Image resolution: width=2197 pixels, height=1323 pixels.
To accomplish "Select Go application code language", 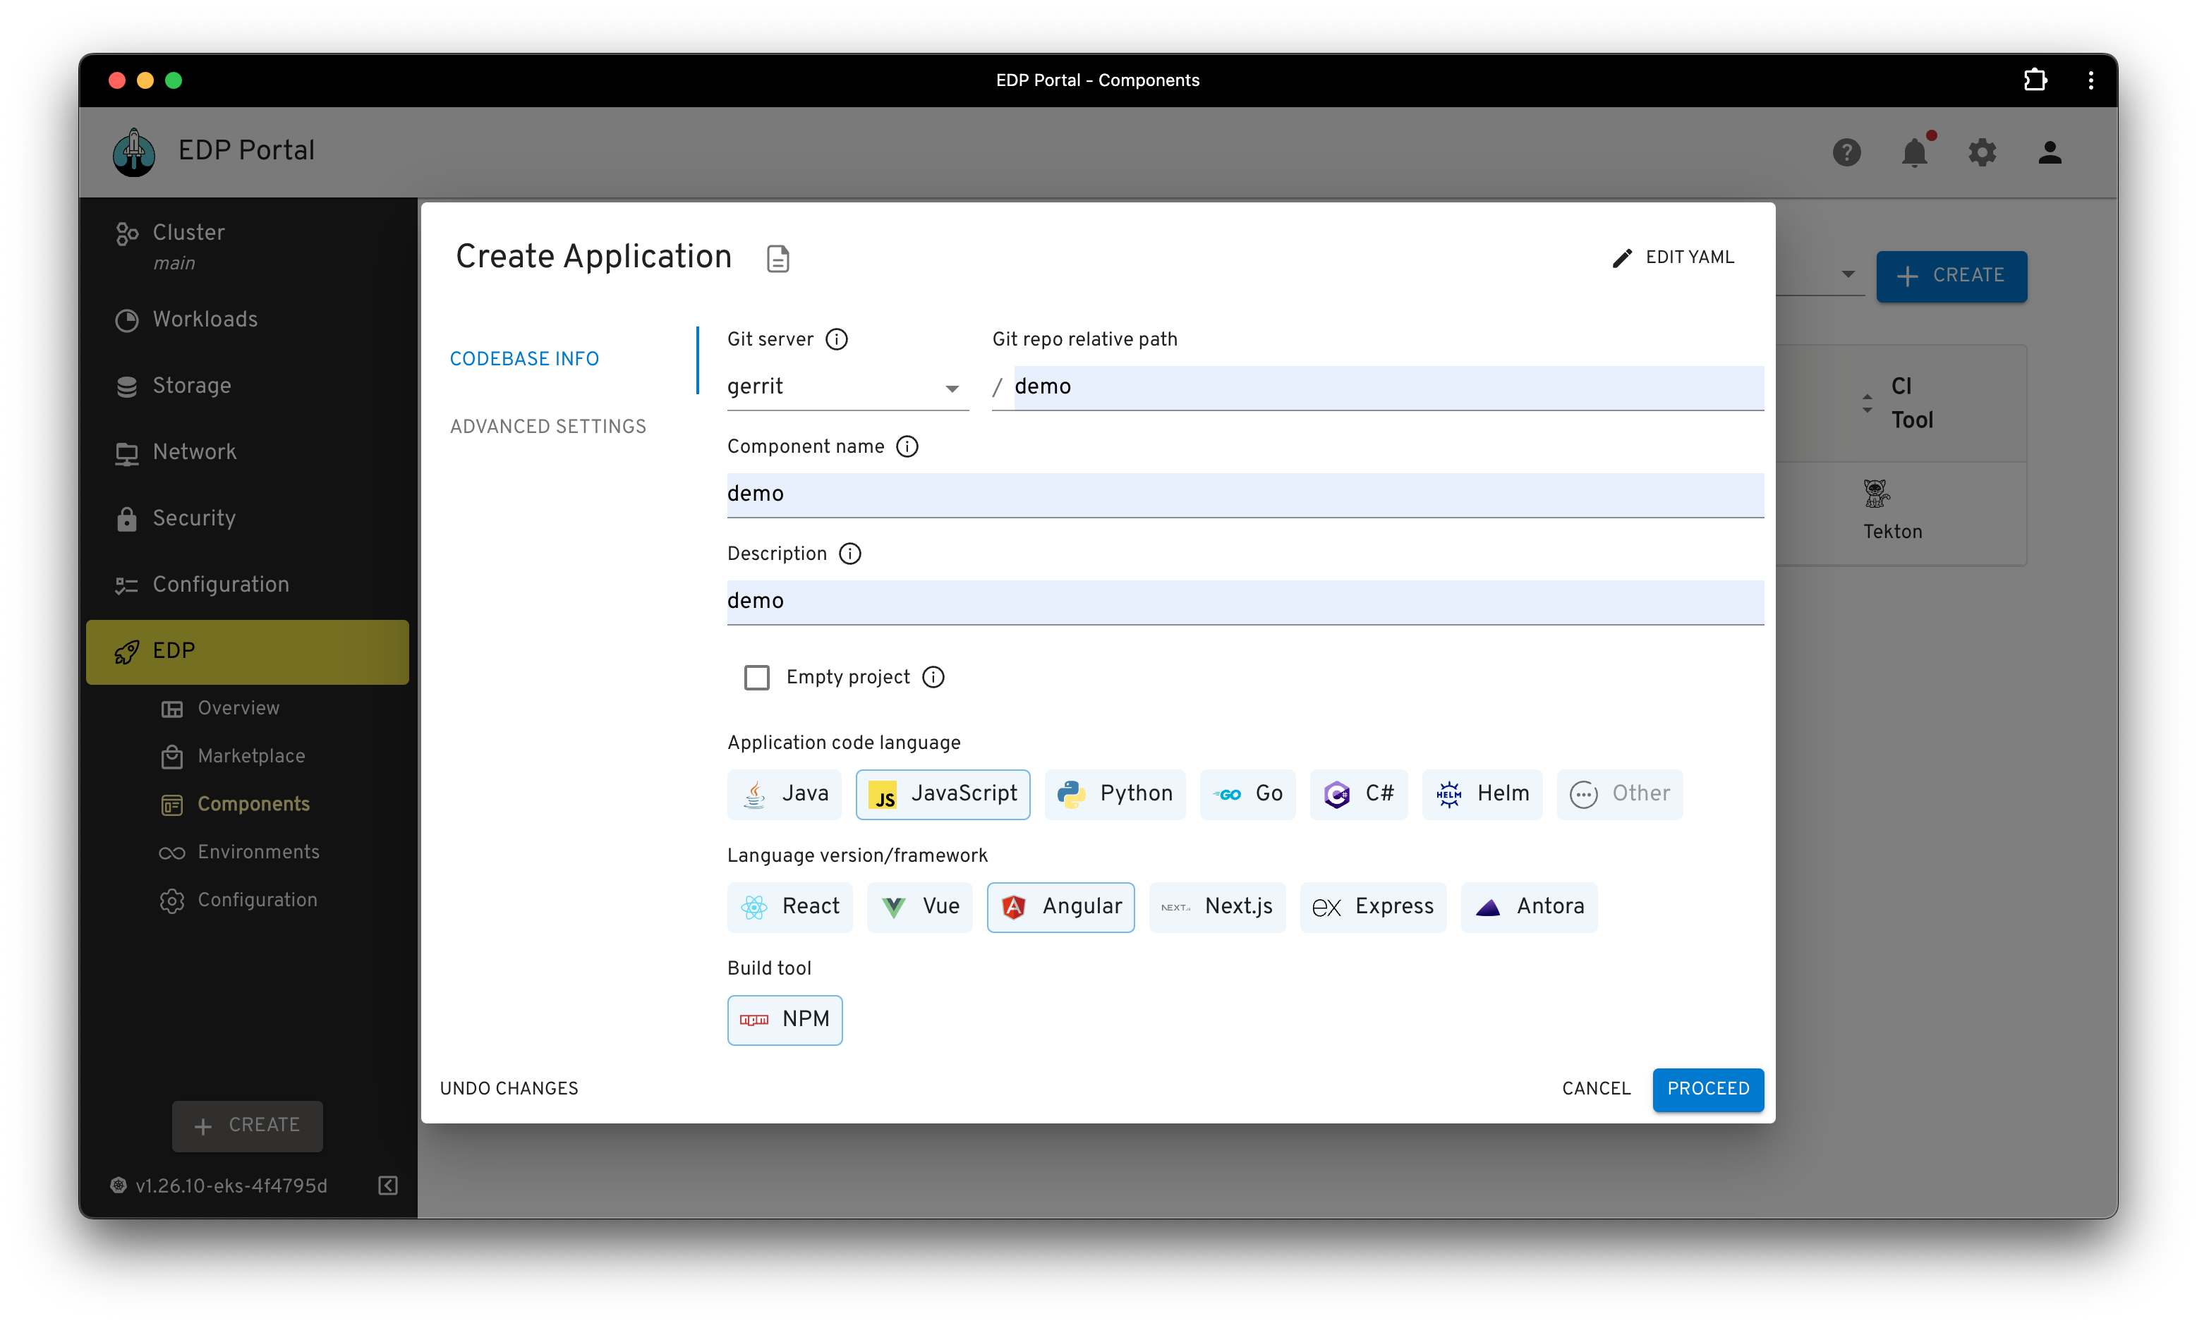I will (1247, 793).
